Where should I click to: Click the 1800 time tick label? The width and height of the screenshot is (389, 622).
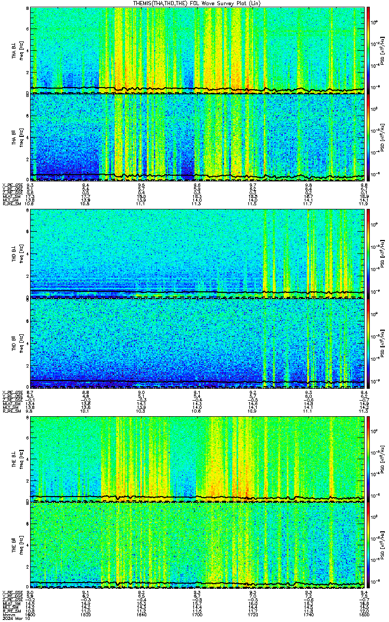click(x=364, y=615)
